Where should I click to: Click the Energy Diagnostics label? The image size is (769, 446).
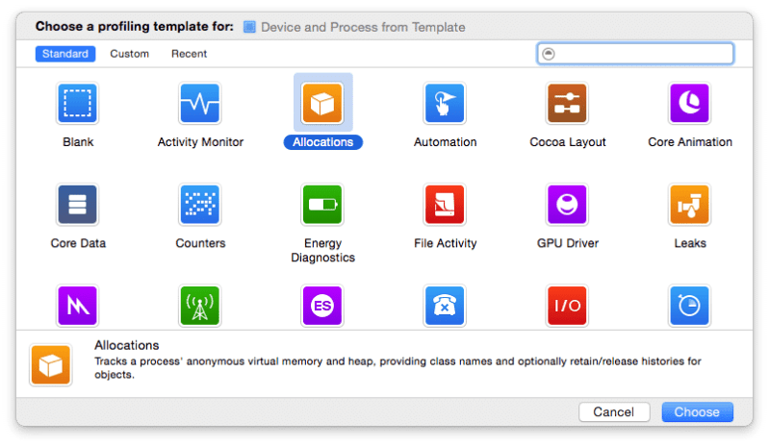322,250
